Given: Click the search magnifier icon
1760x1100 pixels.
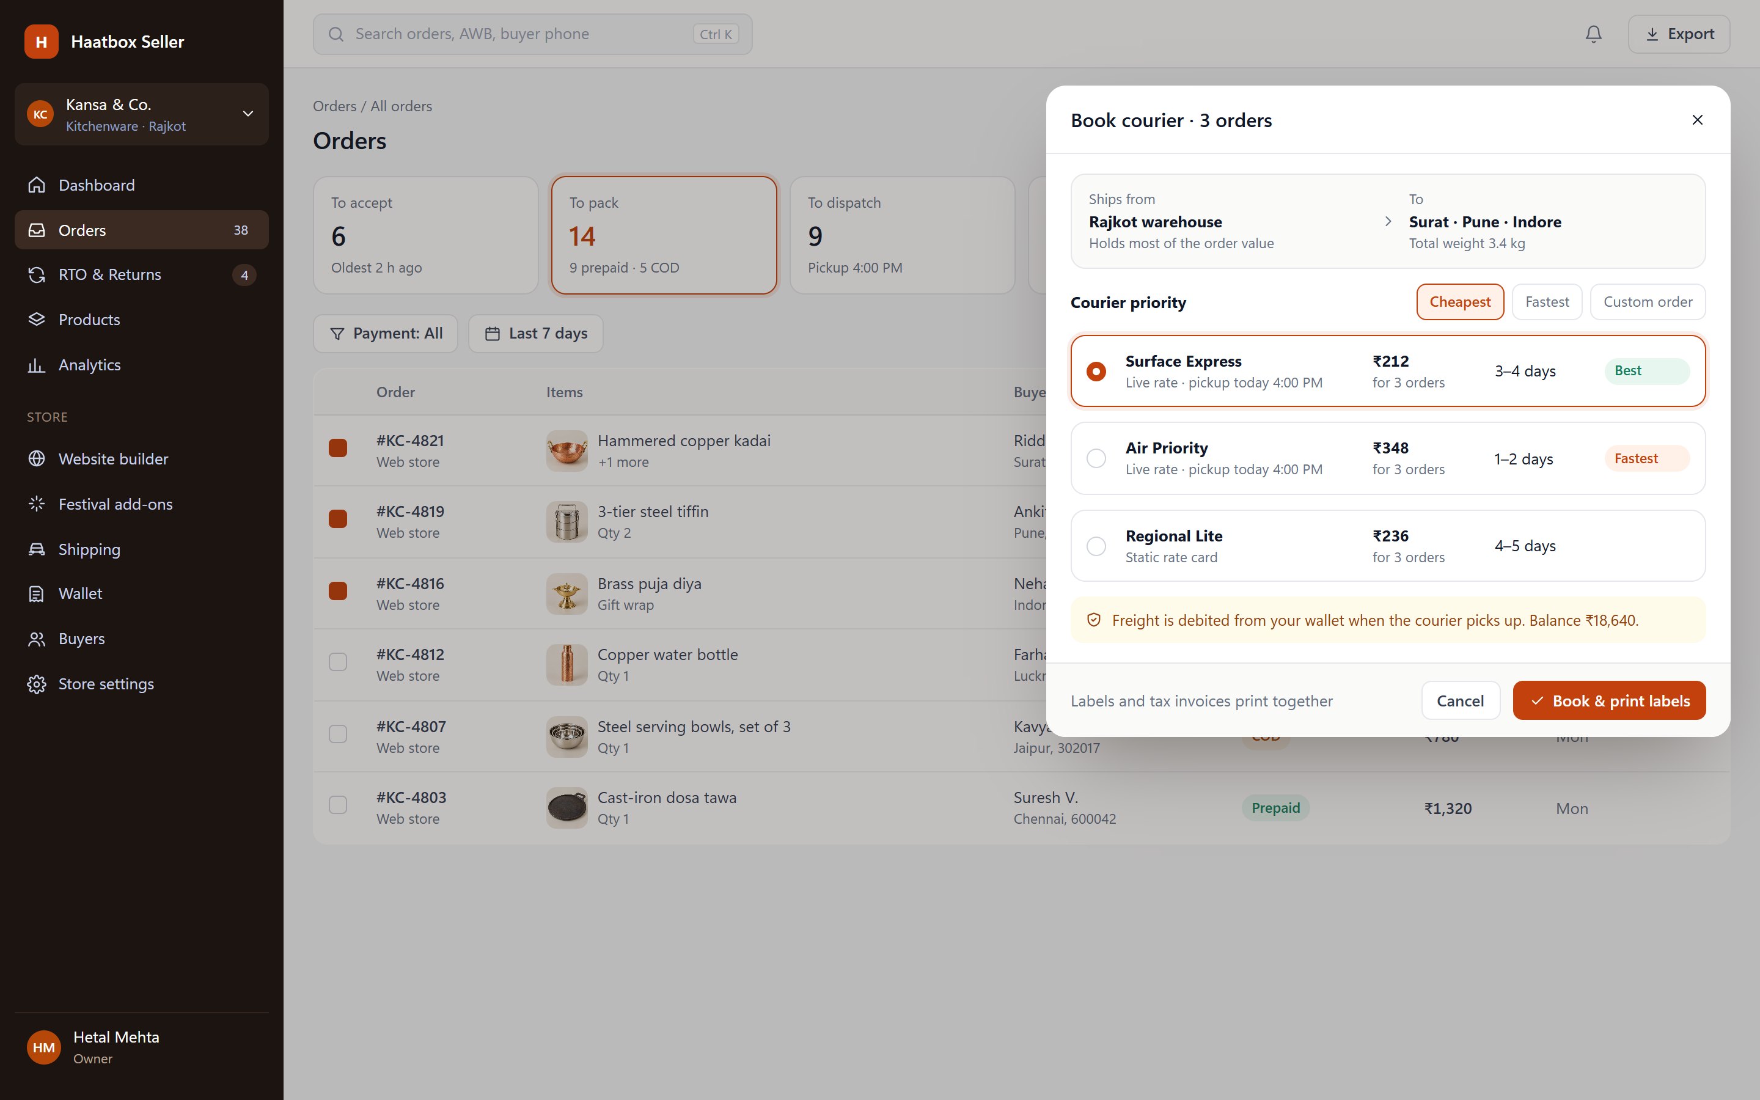Looking at the screenshot, I should 336,34.
